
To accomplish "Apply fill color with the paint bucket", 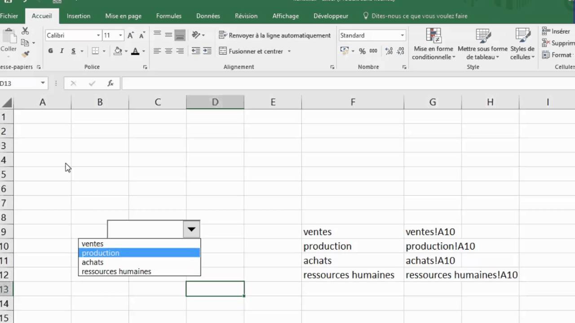I will [x=118, y=51].
